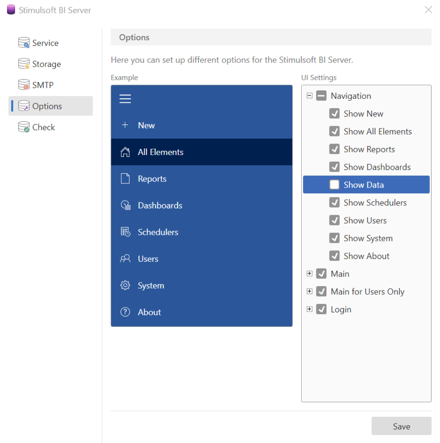Select Dashboards in example menu
Image resolution: width=440 pixels, height=443 pixels.
click(x=201, y=206)
